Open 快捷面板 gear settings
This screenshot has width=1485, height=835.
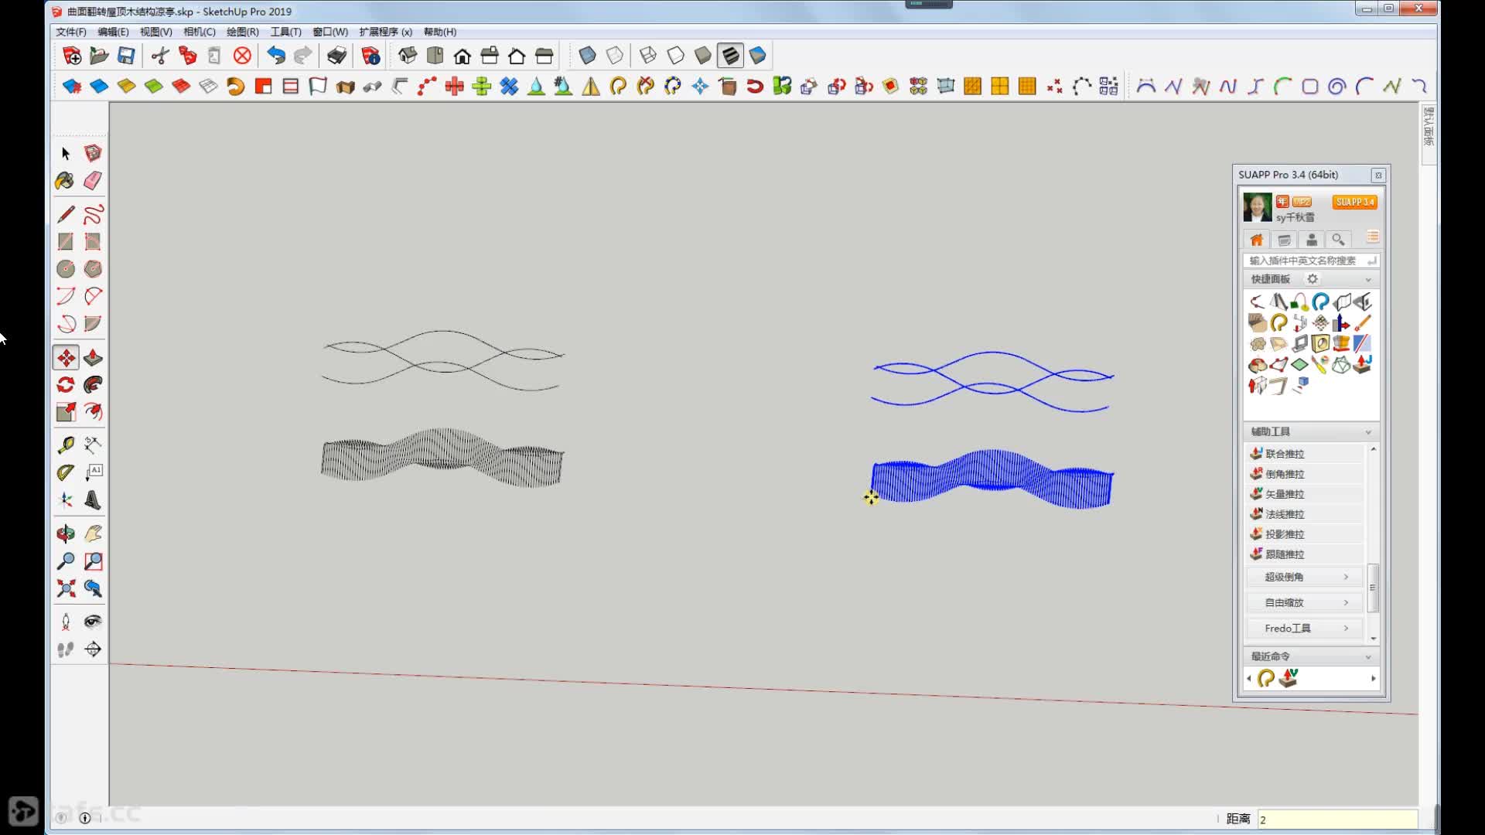coord(1313,279)
